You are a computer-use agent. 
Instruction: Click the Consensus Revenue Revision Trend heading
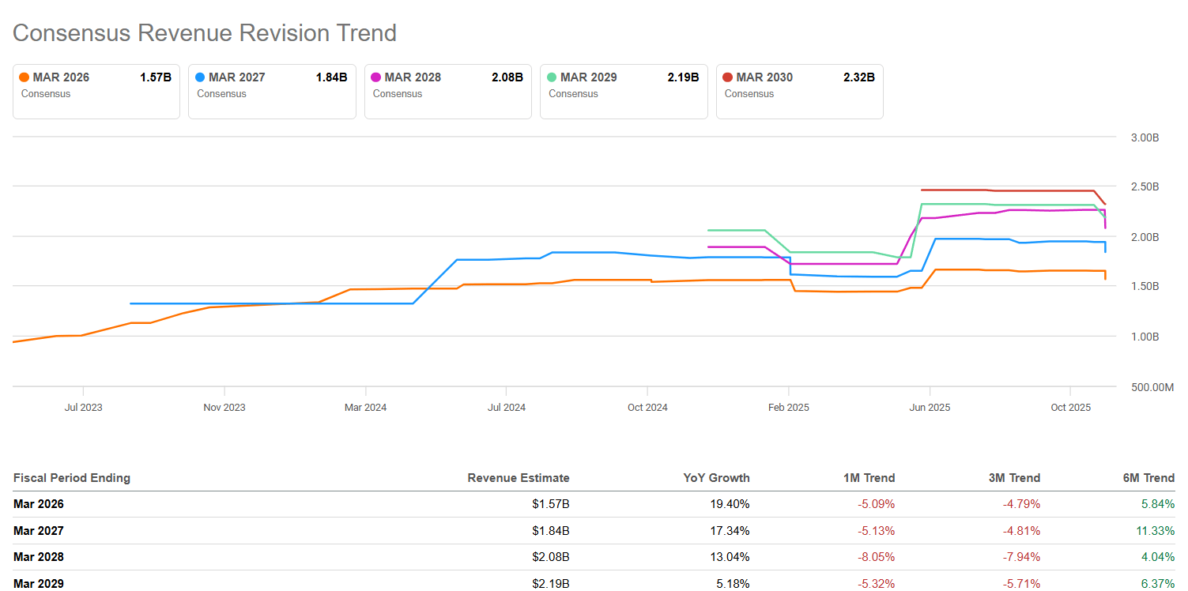point(205,33)
